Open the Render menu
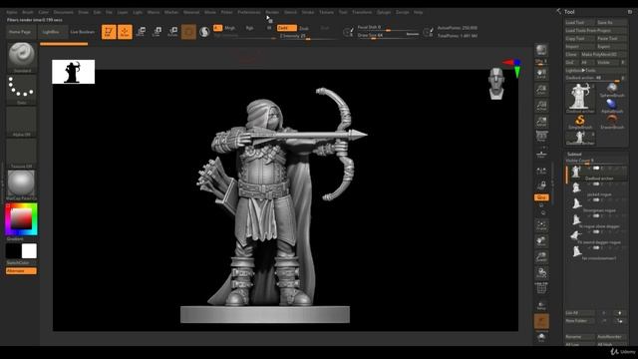The width and height of the screenshot is (638, 359). tap(272, 12)
